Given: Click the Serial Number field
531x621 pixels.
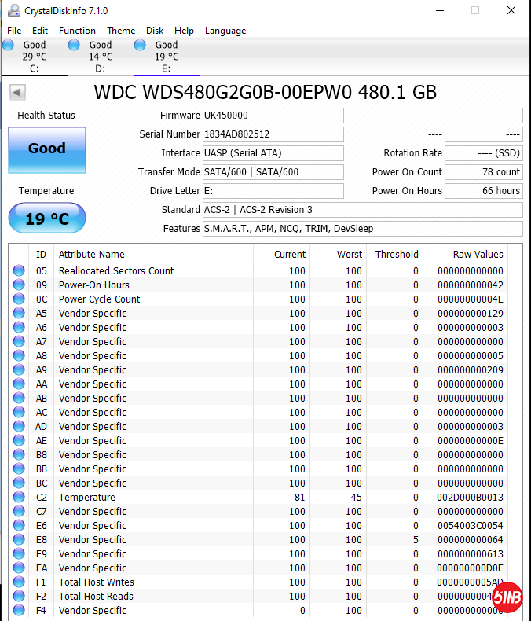Looking at the screenshot, I should click(x=273, y=134).
